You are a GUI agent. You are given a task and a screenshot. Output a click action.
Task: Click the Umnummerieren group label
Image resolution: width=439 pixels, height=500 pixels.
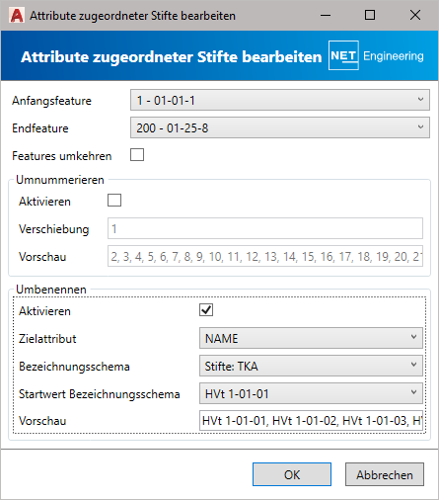click(60, 180)
